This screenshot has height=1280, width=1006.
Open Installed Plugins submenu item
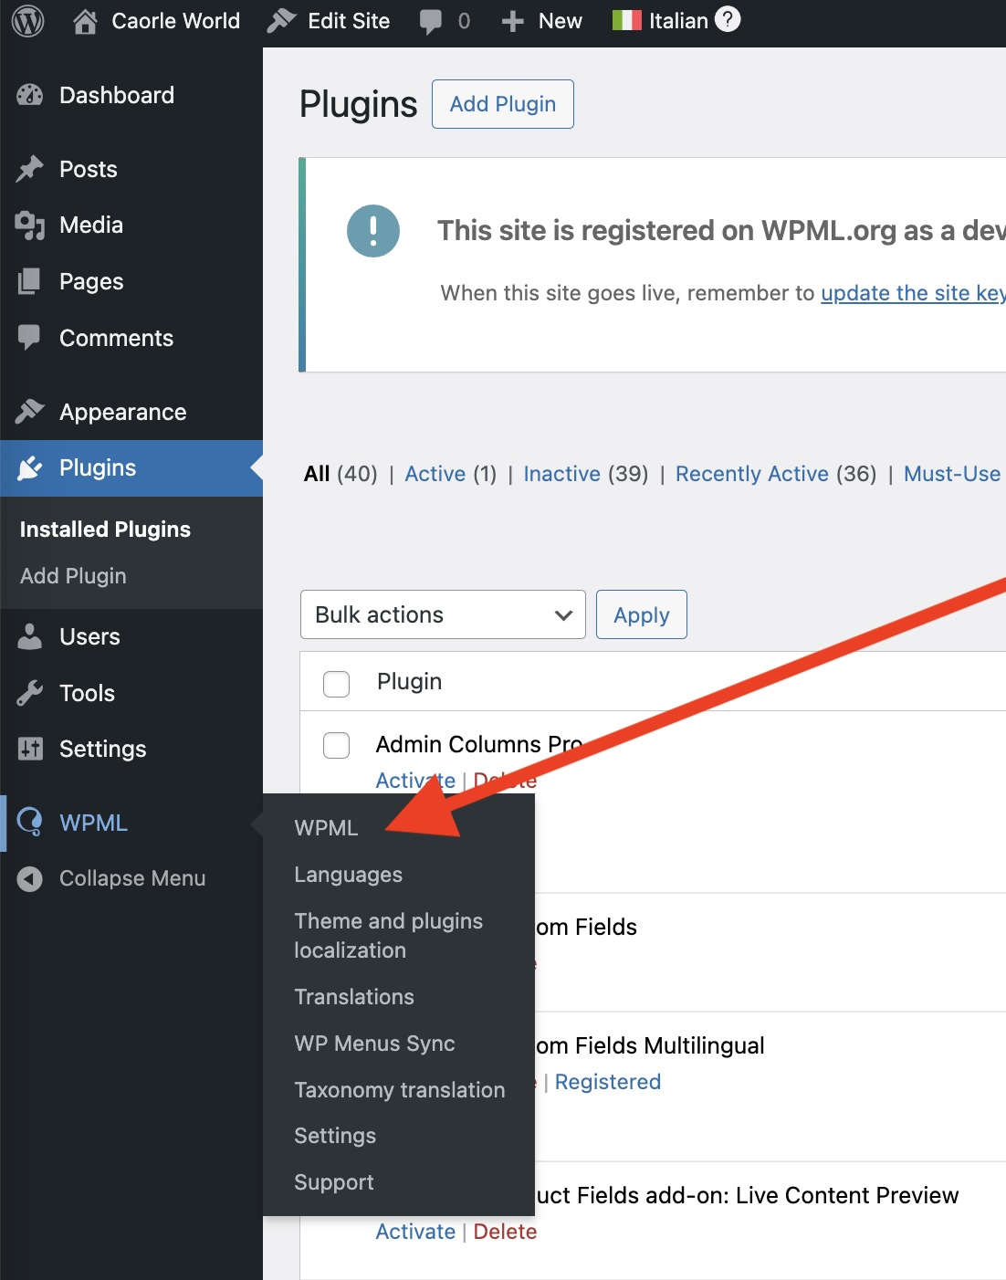(105, 530)
